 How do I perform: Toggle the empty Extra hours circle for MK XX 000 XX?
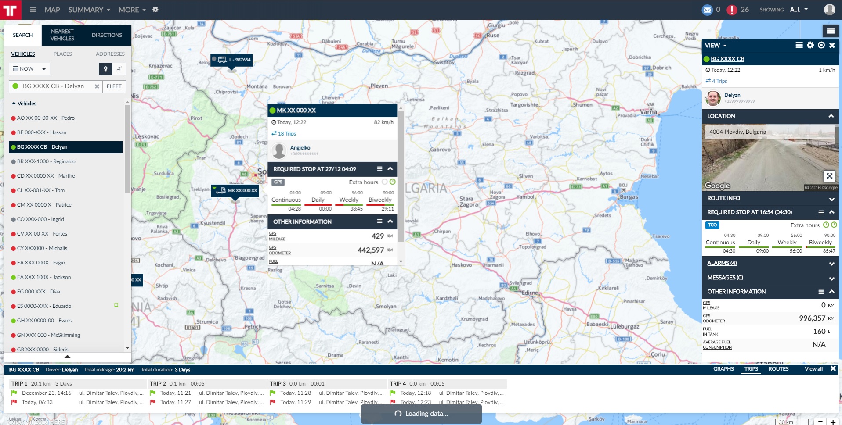tap(385, 182)
